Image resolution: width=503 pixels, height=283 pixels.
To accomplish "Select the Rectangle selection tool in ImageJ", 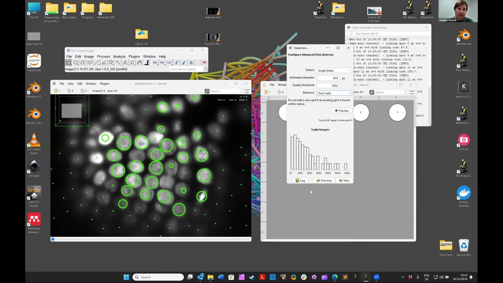I will (68, 63).
